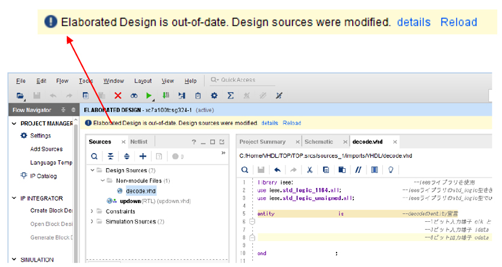Click the editor search magnifier icon
This screenshot has width=502, height=267.
coord(244,170)
